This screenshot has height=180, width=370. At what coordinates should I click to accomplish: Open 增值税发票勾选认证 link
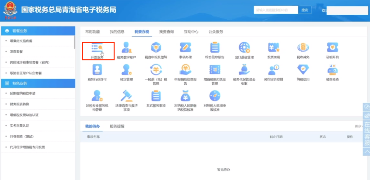click(x=24, y=115)
